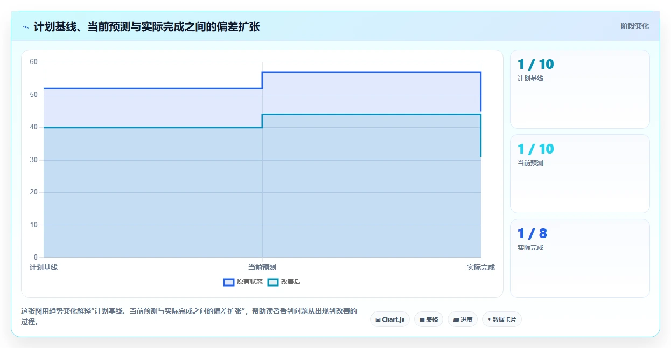Click the 表格 tag icon
Image resolution: width=671 pixels, height=348 pixels.
coord(422,320)
